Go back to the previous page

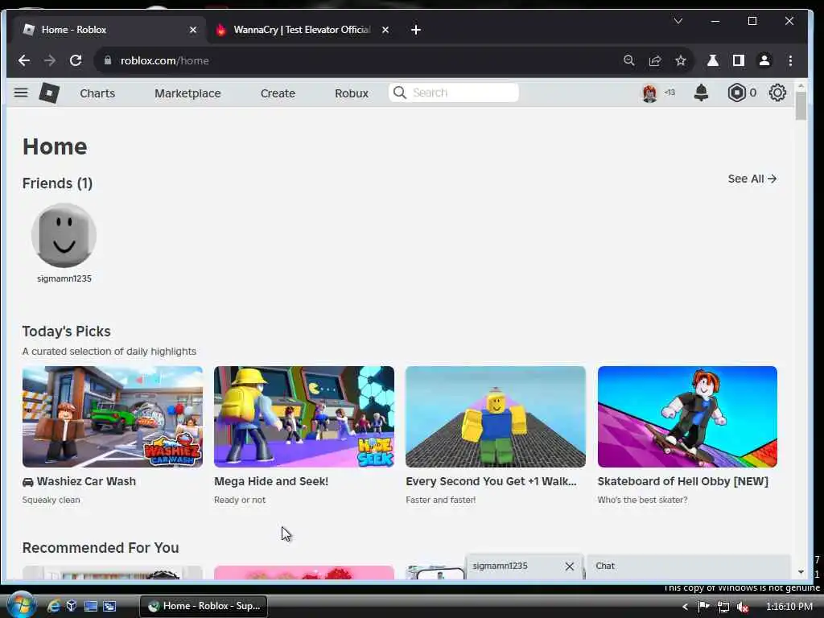pos(24,60)
